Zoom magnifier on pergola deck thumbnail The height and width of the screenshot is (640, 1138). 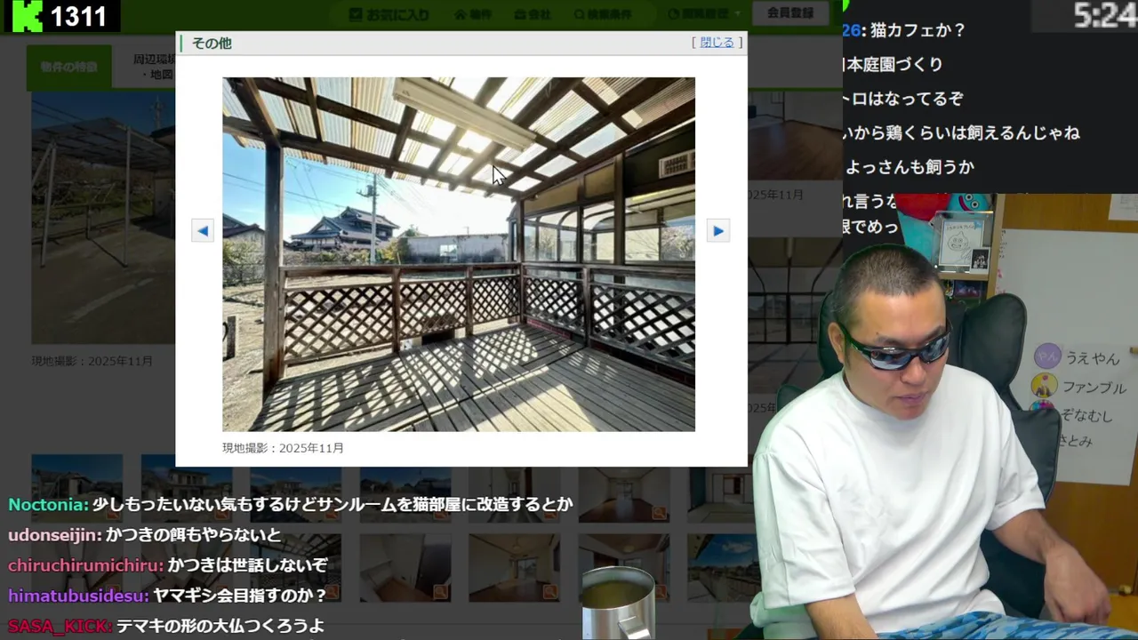[332, 592]
